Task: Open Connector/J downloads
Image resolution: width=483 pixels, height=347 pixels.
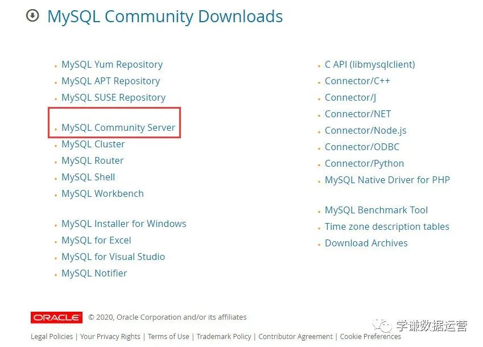Action: pos(350,98)
